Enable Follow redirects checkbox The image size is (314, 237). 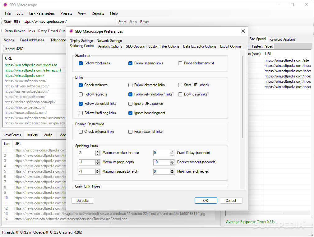(81, 94)
